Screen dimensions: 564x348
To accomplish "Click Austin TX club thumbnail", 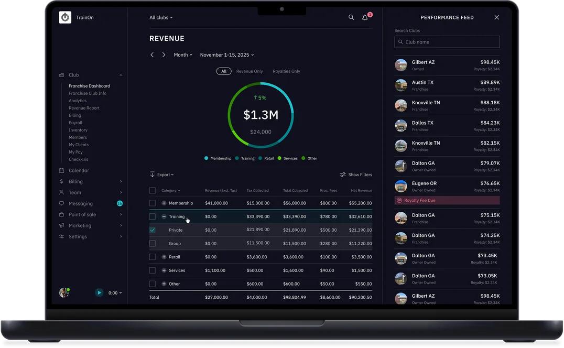I will [x=400, y=85].
